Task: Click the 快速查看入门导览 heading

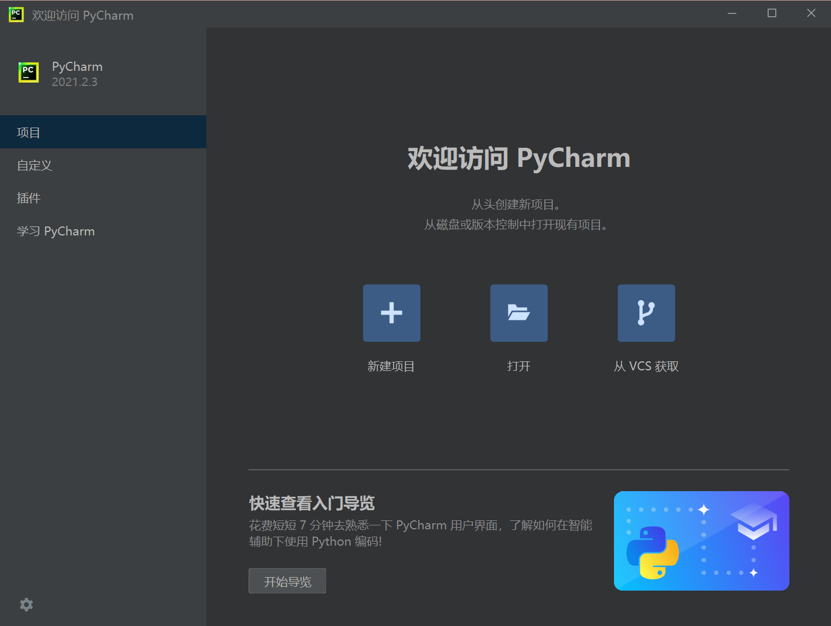Action: tap(311, 503)
